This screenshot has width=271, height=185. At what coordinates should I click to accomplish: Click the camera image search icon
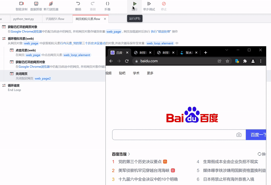(239, 135)
